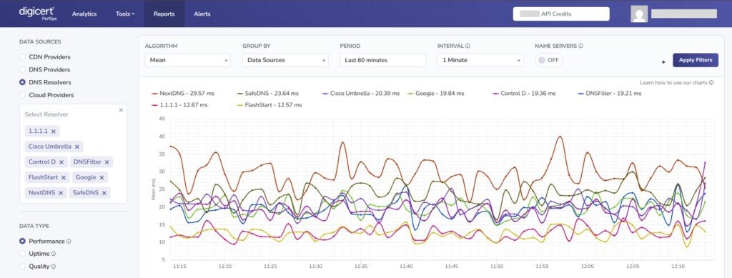Toggle the FlashStart legend entry
The image size is (732, 278).
coord(269,105)
